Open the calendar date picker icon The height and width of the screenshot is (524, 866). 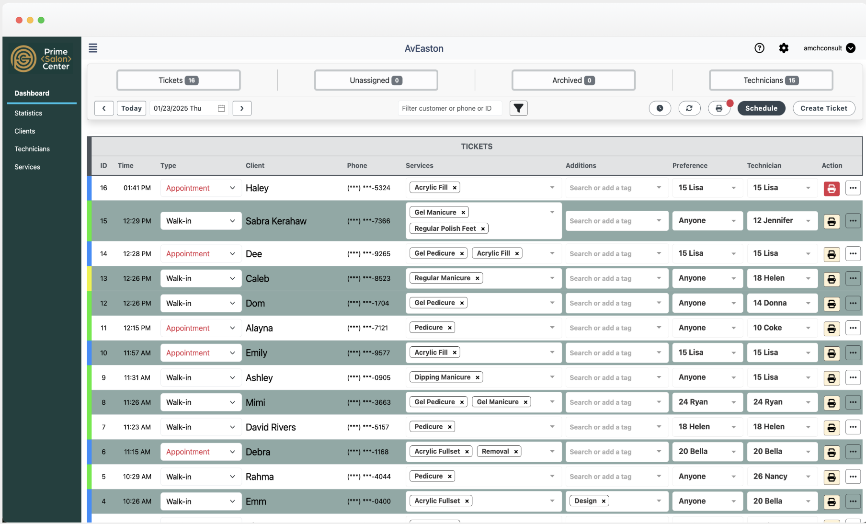221,108
